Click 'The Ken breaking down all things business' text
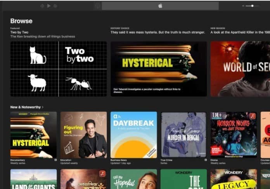This screenshot has width=270, height=189. [x=43, y=36]
